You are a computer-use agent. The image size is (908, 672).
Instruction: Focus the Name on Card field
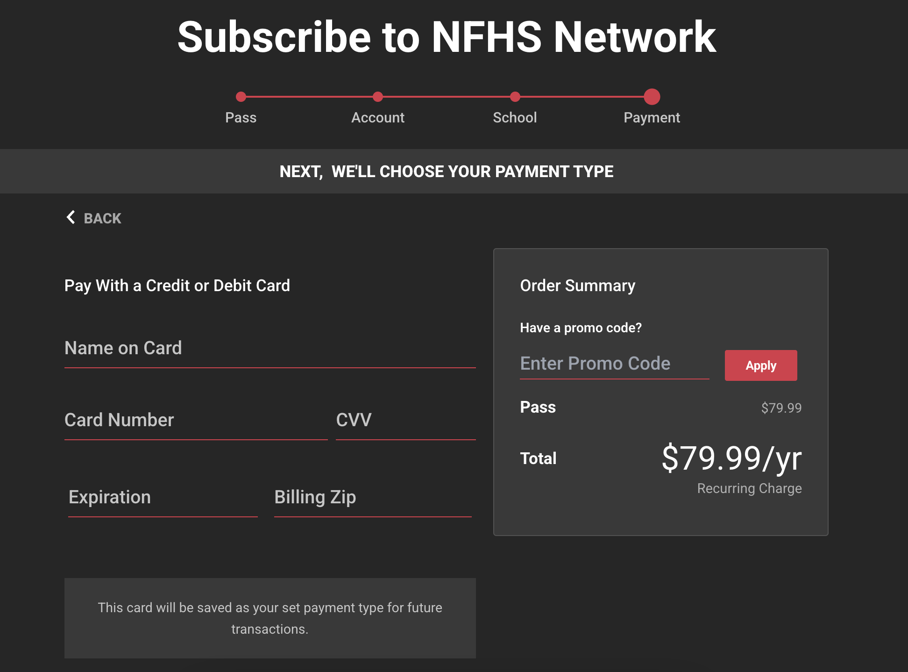(x=270, y=349)
